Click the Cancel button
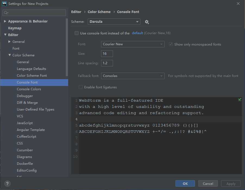This screenshot has width=245, height=190. 208,183
